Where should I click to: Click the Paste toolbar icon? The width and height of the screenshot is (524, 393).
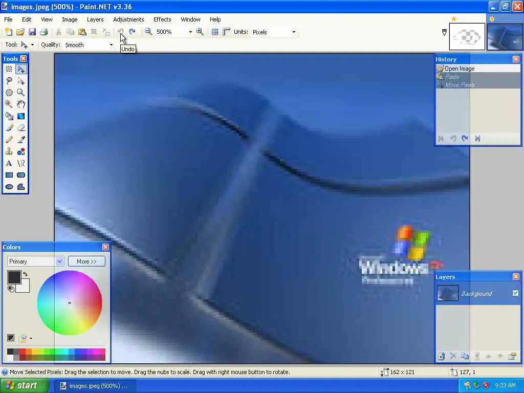pyautogui.click(x=82, y=32)
